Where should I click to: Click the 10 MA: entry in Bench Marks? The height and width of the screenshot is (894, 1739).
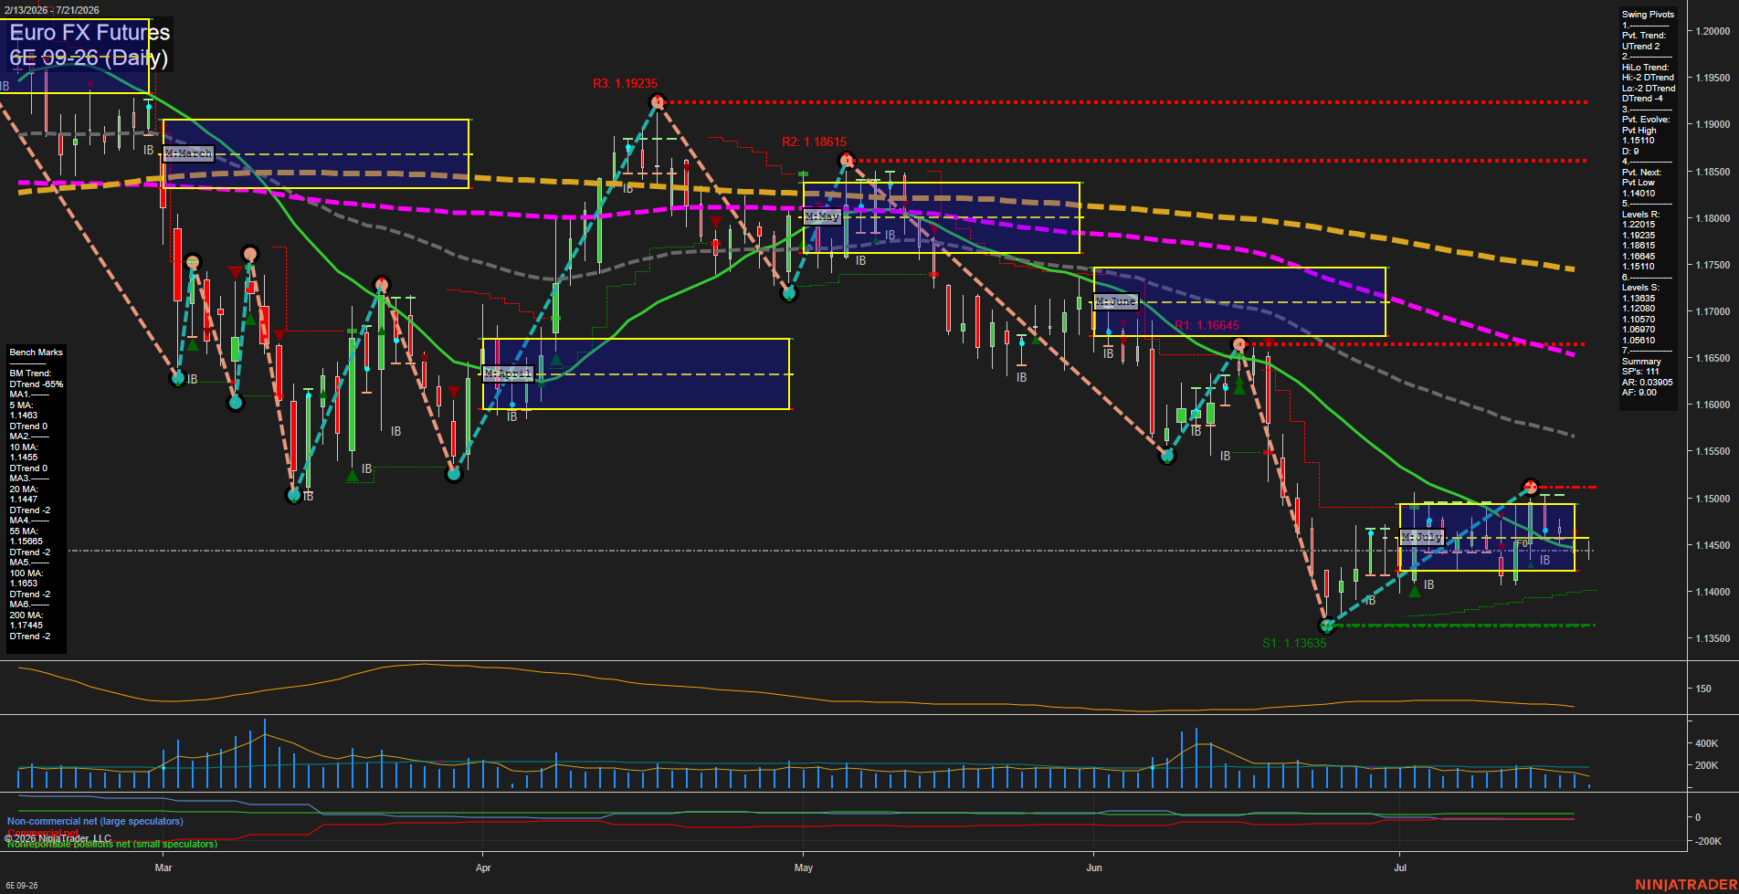24,447
